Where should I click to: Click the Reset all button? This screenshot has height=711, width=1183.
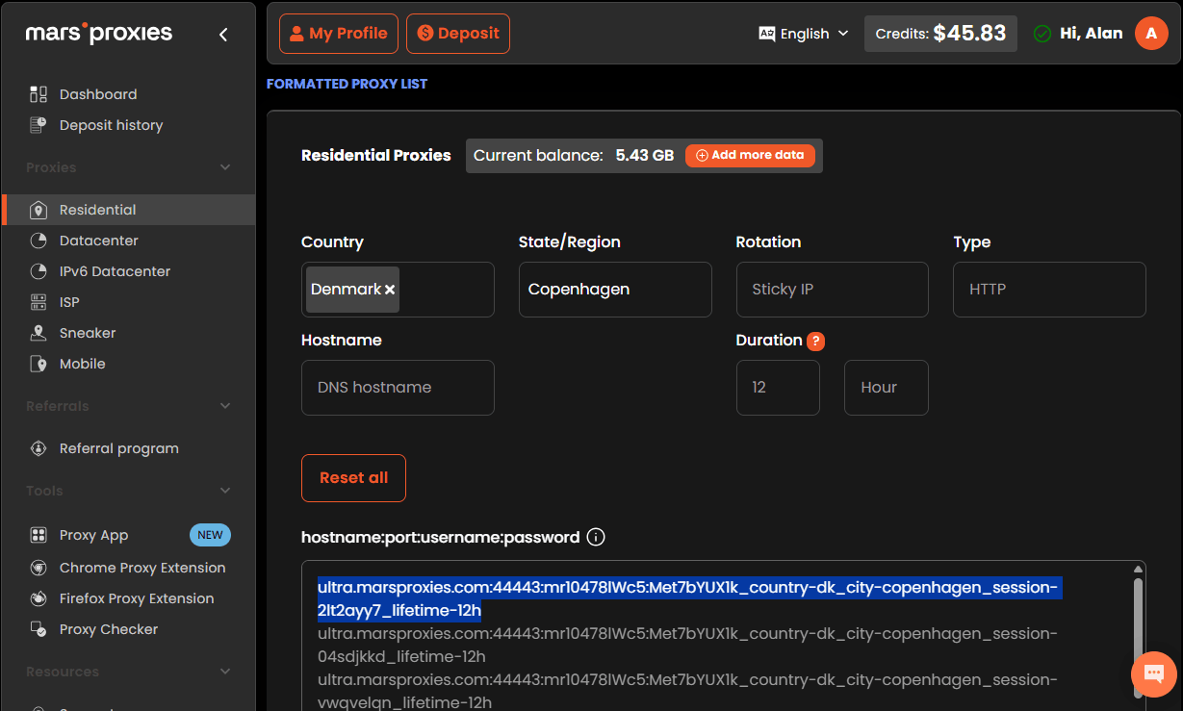tap(353, 478)
